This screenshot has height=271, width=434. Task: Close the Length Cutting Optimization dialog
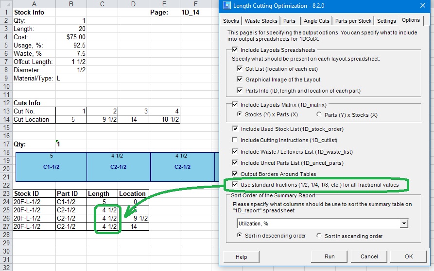click(422, 6)
